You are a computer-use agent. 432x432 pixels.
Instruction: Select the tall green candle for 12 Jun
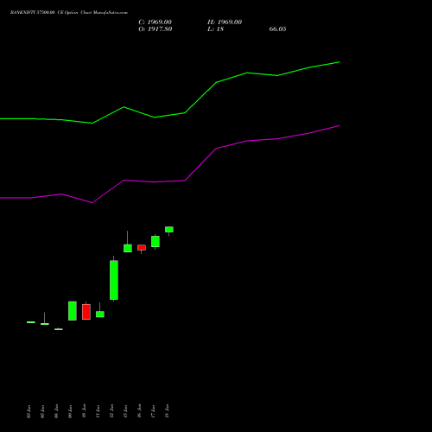point(114,280)
